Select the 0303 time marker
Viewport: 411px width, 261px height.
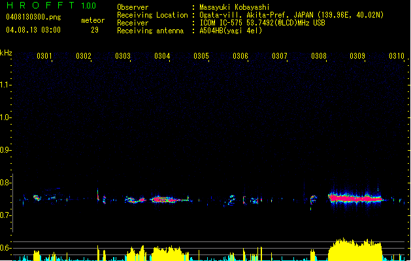tap(123, 56)
